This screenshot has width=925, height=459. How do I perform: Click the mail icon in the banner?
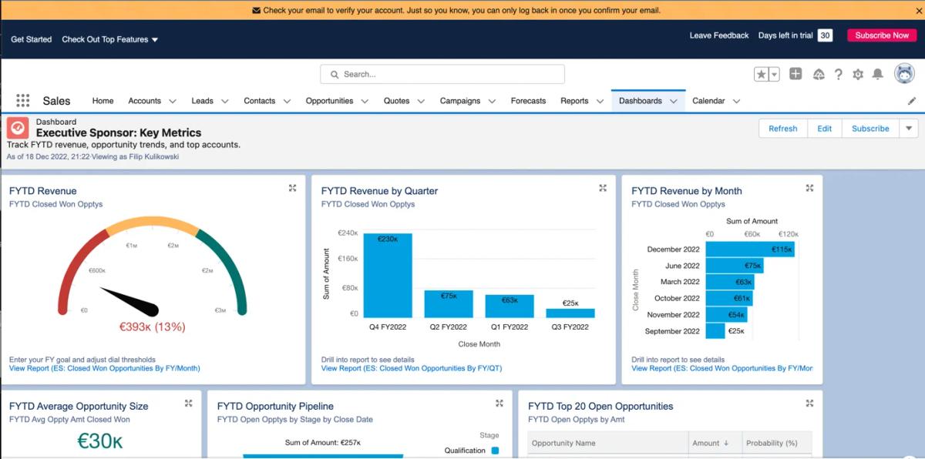[256, 11]
